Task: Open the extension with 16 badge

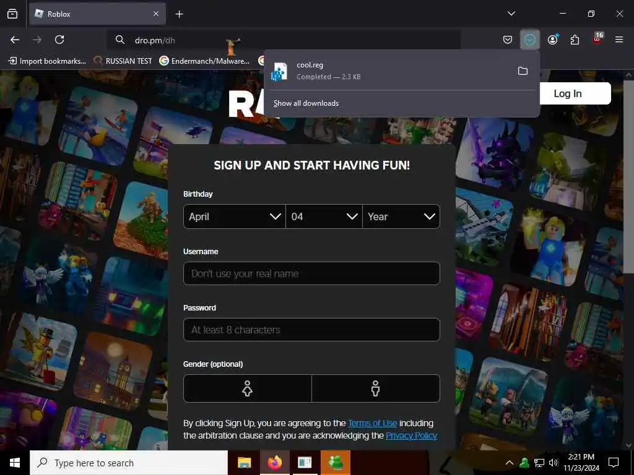Action: [x=597, y=38]
